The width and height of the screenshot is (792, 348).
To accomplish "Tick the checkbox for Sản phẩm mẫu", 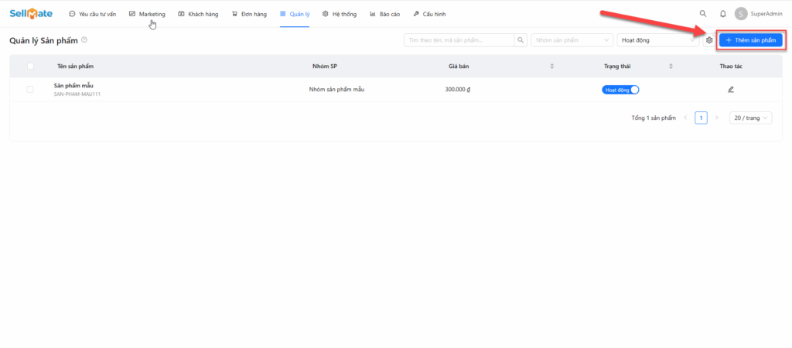I will [30, 90].
